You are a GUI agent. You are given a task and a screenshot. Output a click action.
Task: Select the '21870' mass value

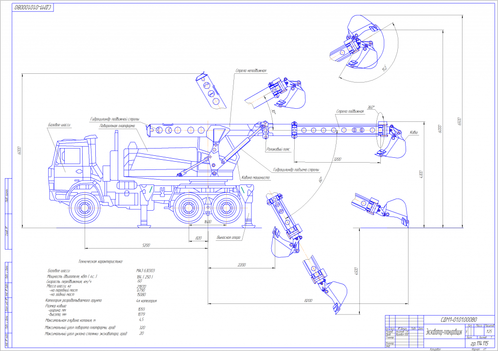point(142,286)
